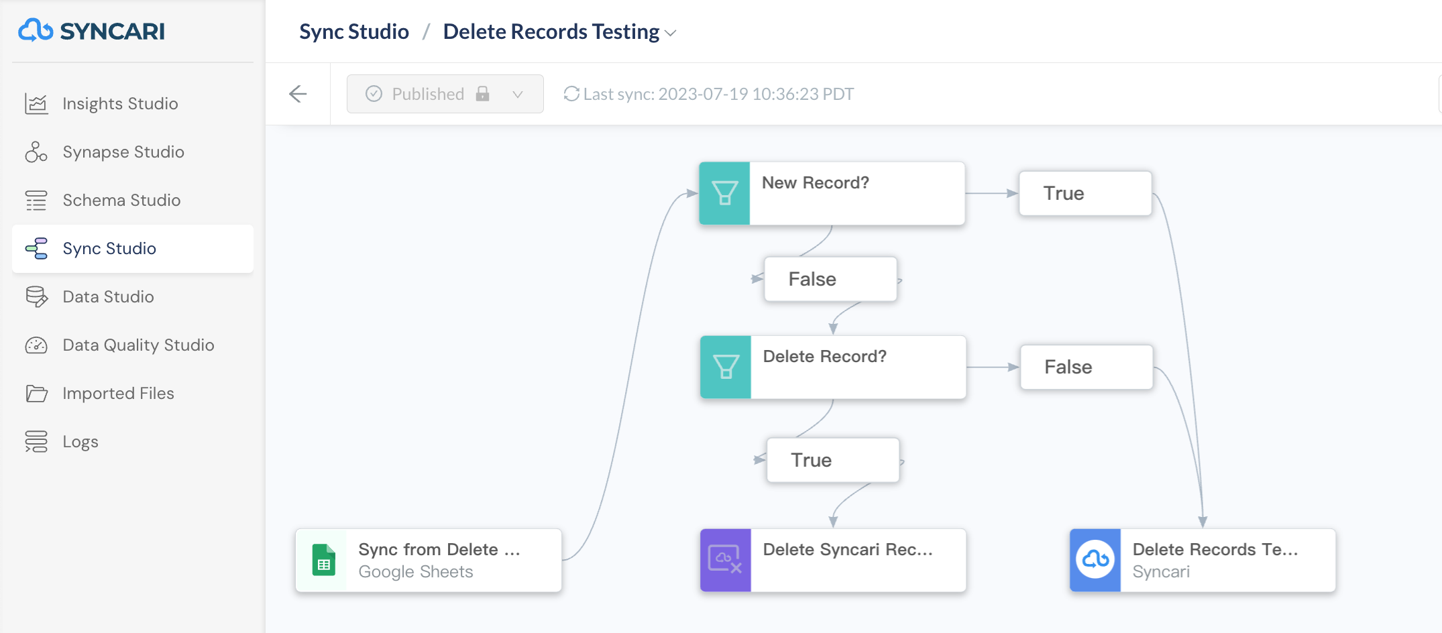
Task: Click the lock icon next to Published
Action: point(482,93)
